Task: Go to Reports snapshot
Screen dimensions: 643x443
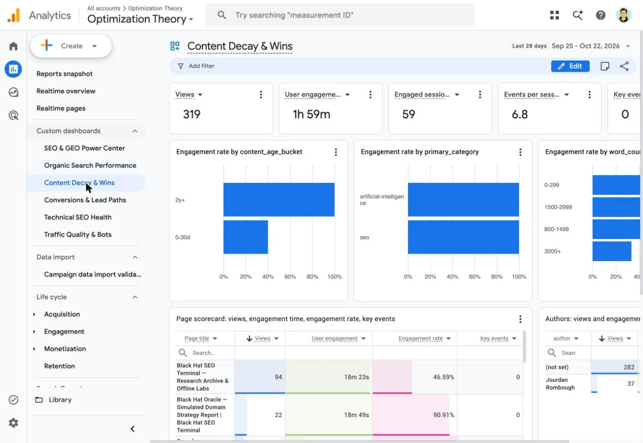Action: coord(64,74)
